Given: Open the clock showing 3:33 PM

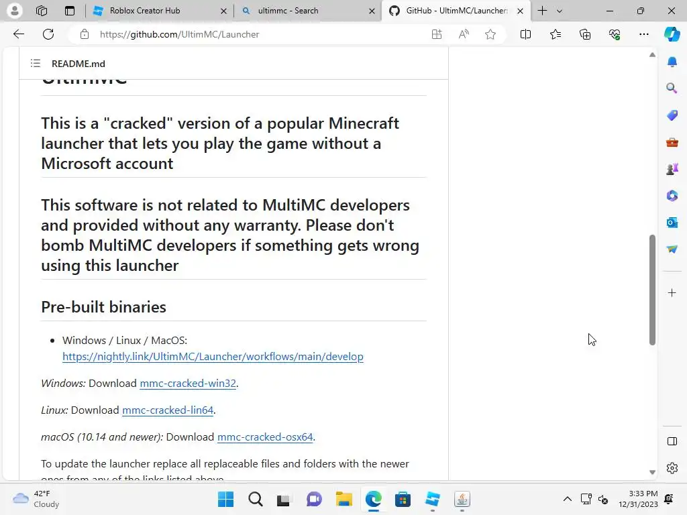Looking at the screenshot, I should click(638, 499).
